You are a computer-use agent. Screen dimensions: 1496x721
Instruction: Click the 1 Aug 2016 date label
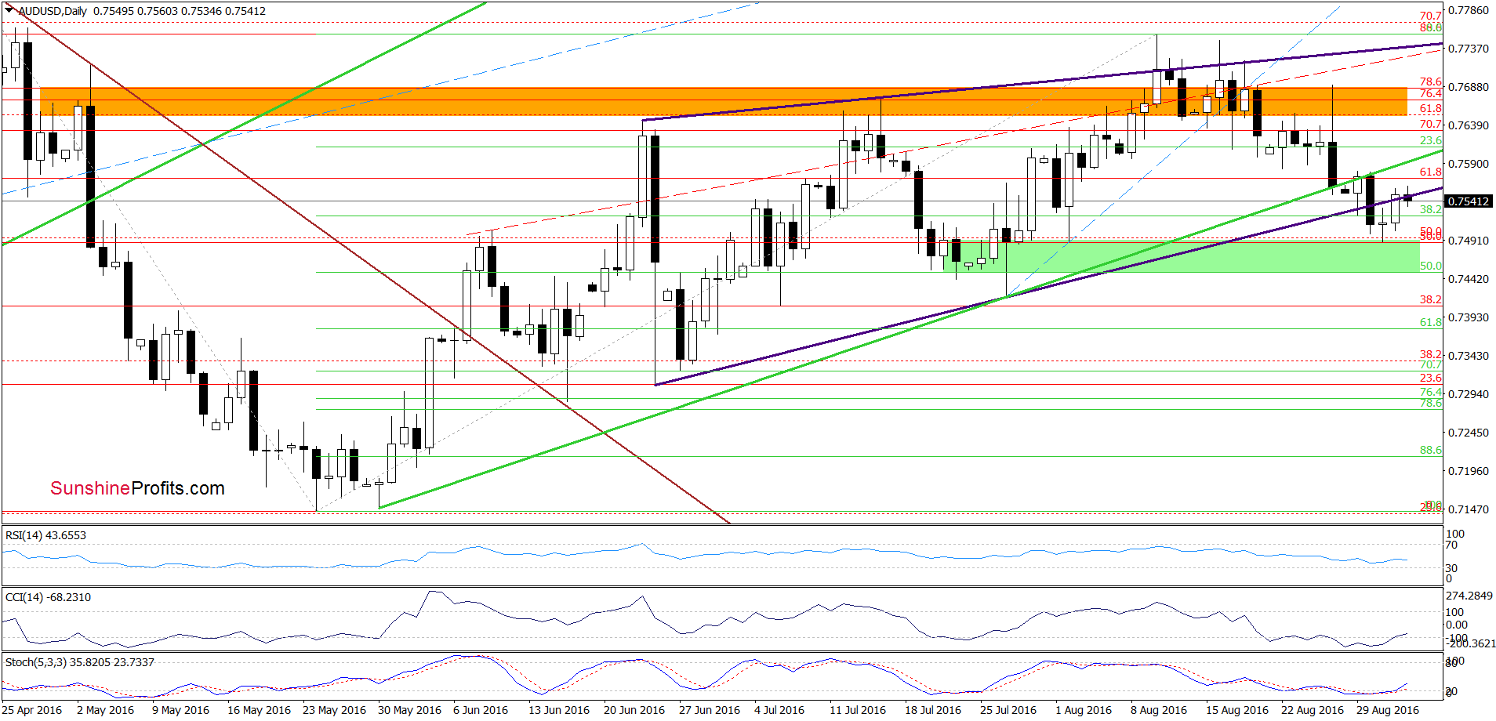[1084, 710]
